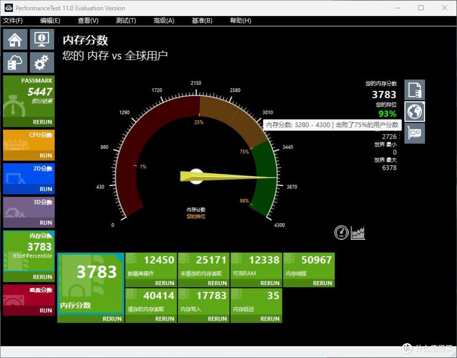Open the cloud baseline database icon

tap(15, 62)
